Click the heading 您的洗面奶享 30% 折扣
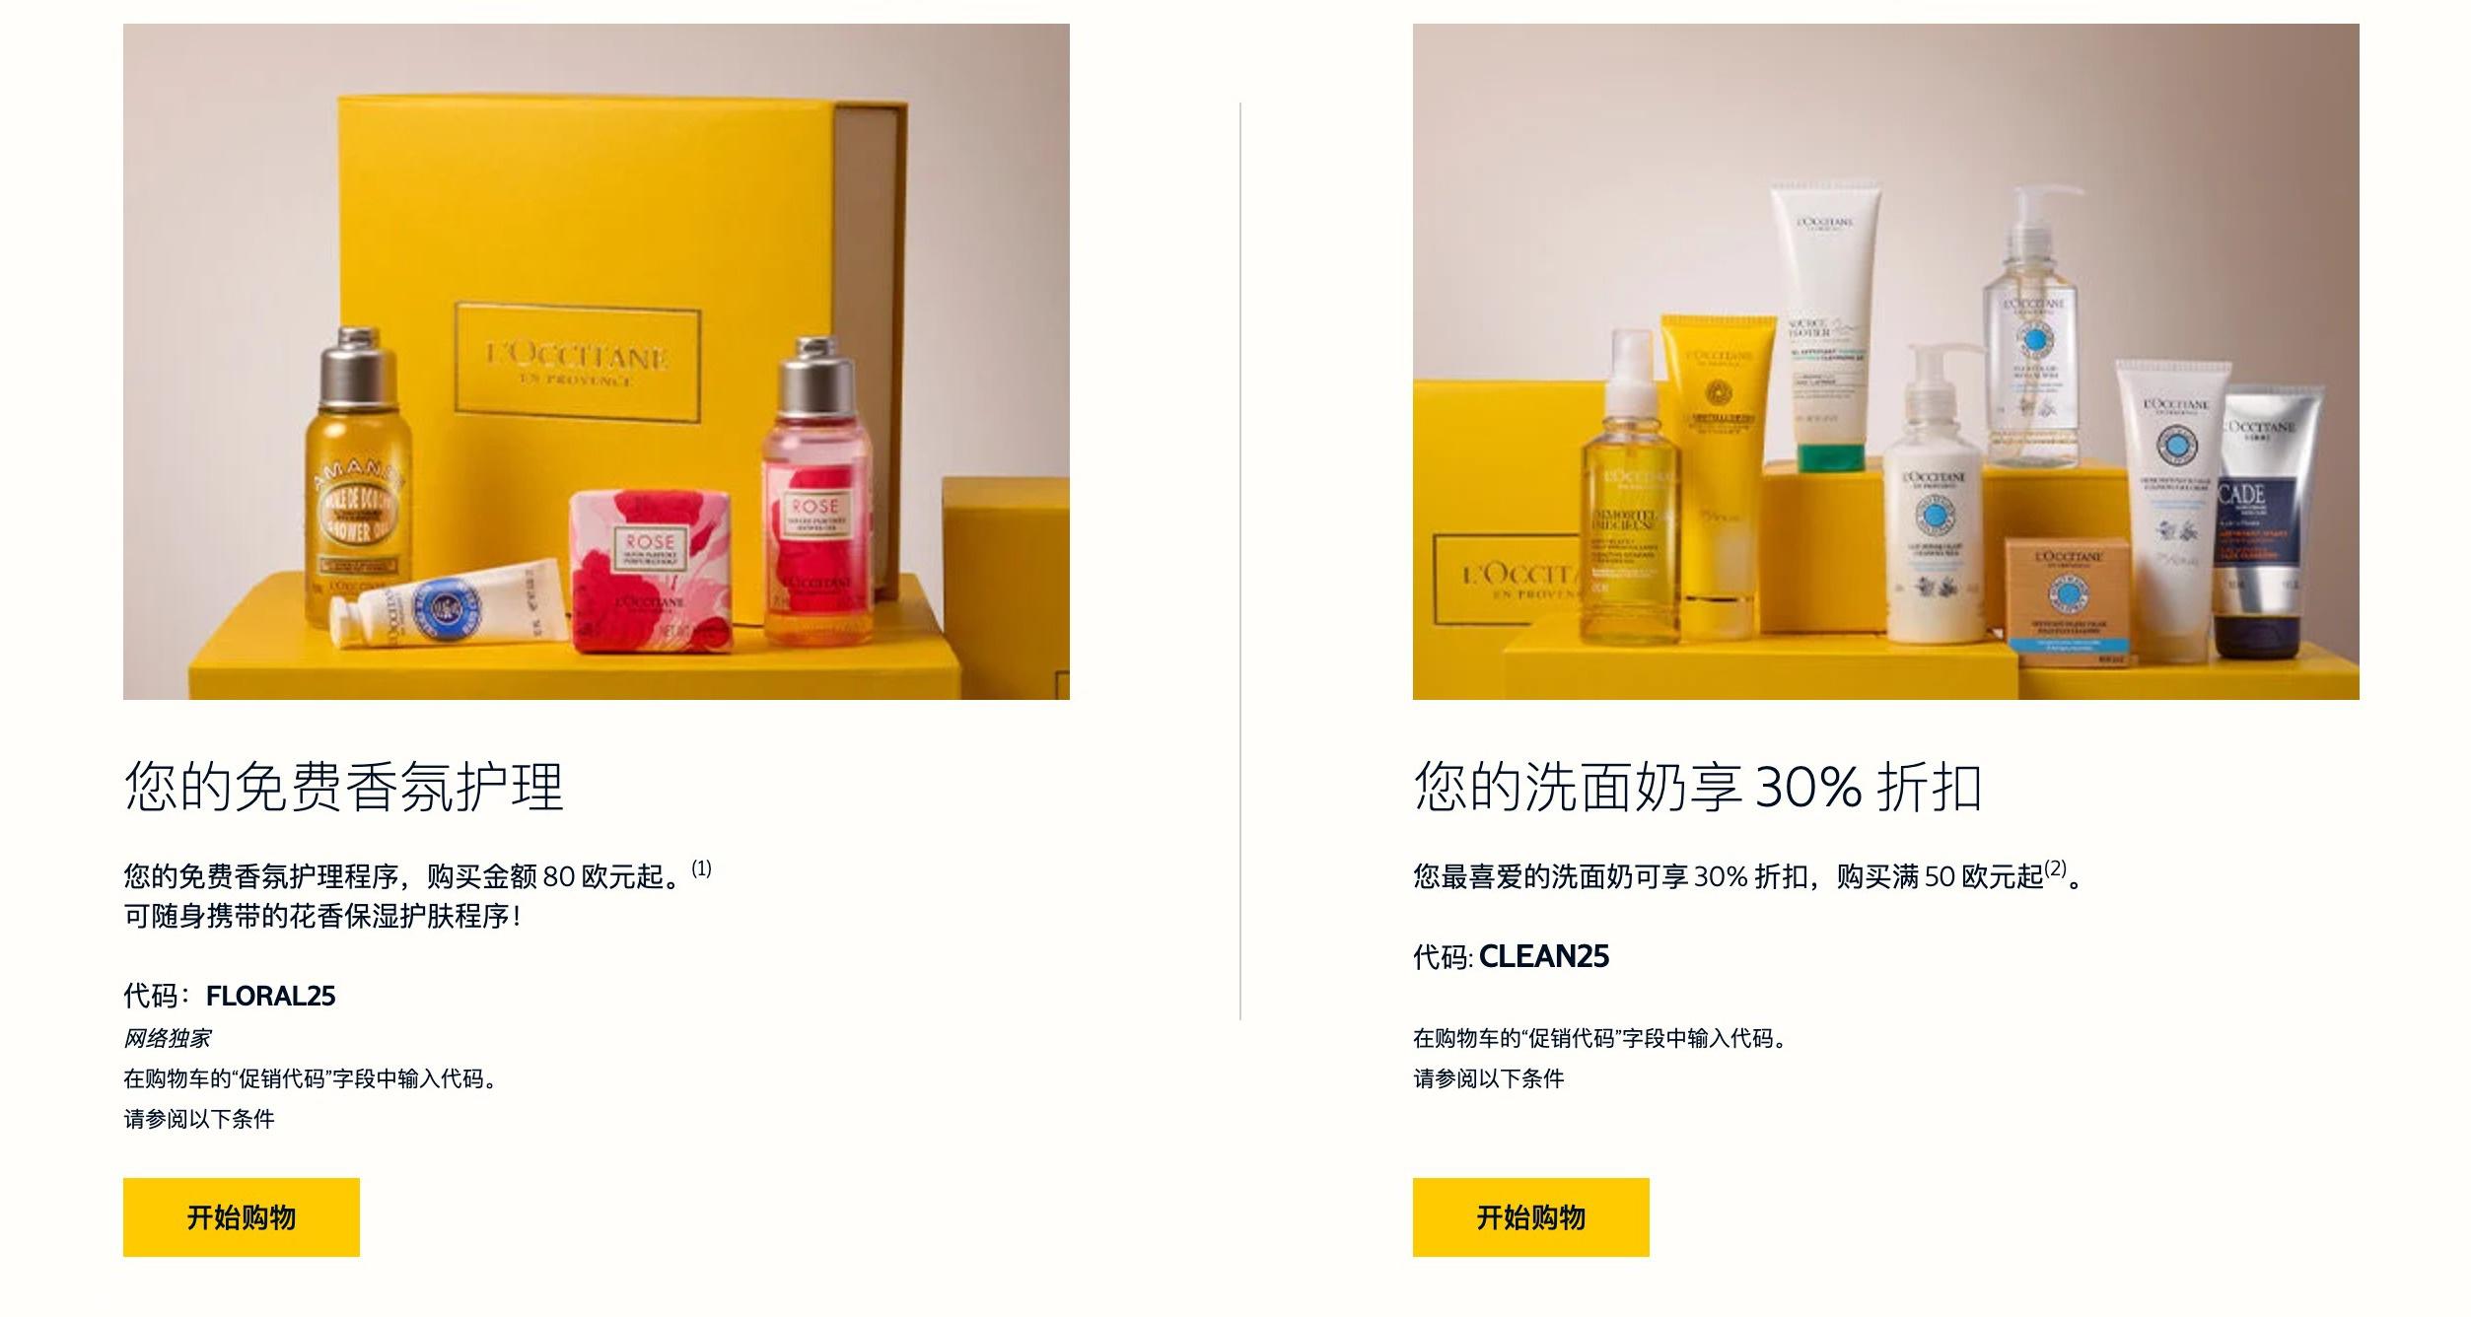 [x=1698, y=787]
